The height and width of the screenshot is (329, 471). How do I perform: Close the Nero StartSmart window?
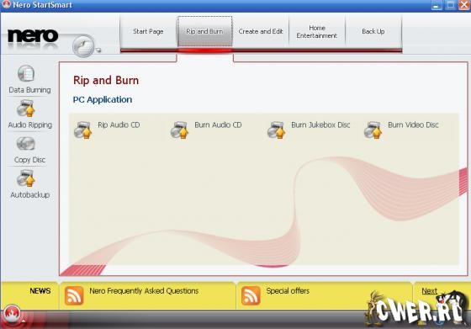(464, 5)
